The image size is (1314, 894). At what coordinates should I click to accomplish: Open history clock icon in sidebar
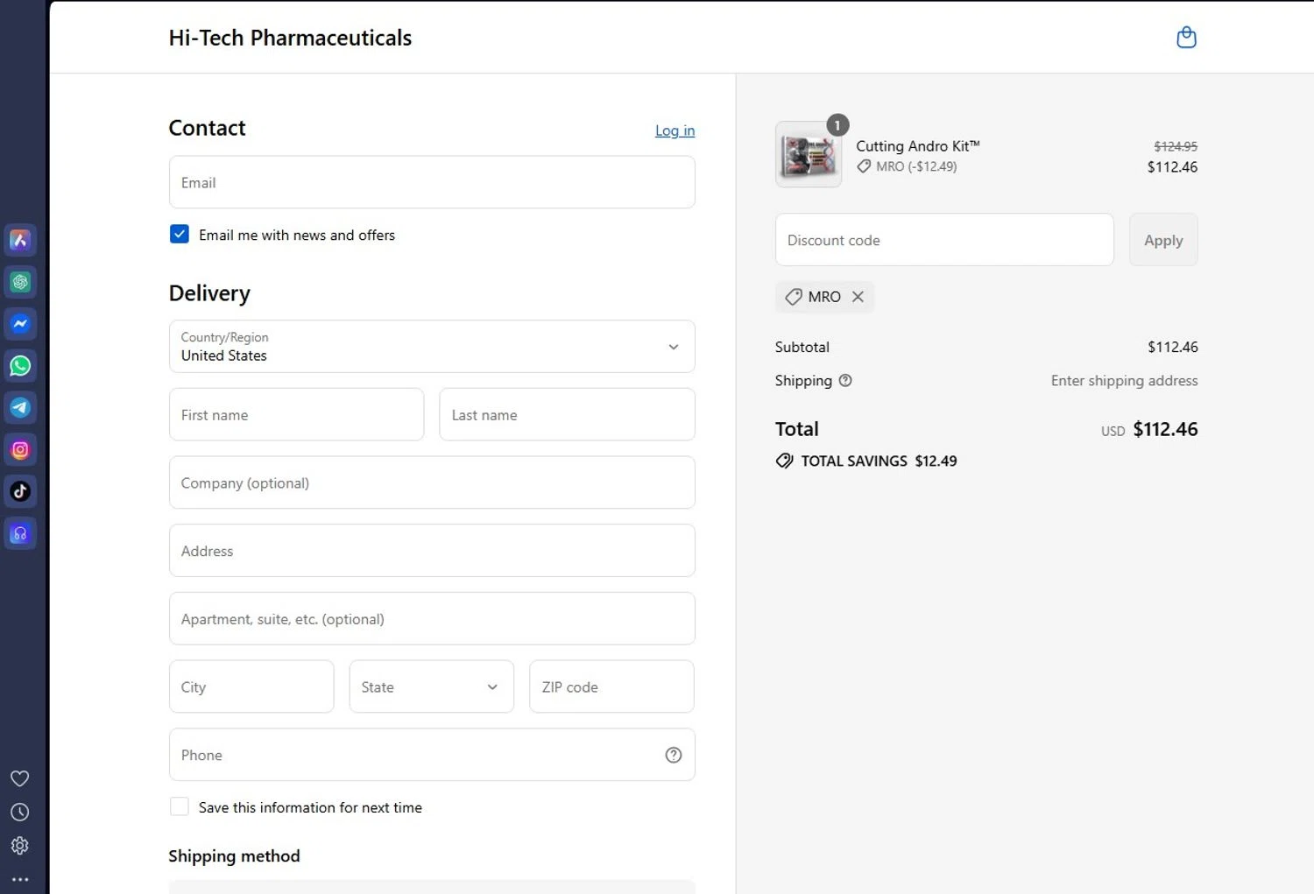19,813
